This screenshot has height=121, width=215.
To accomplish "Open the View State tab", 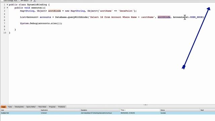I will 42,107.
